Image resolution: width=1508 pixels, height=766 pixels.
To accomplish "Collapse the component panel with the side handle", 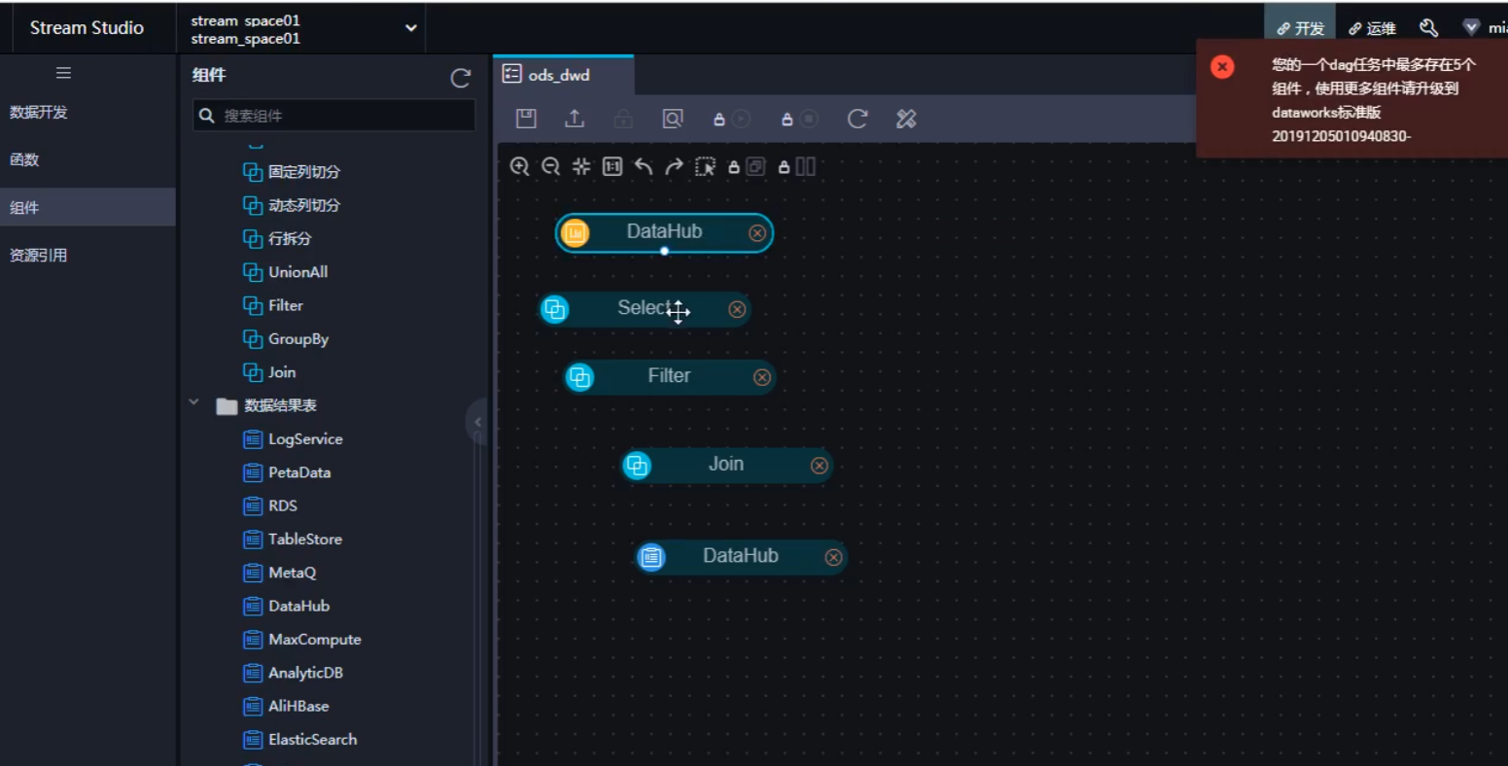I will [477, 422].
